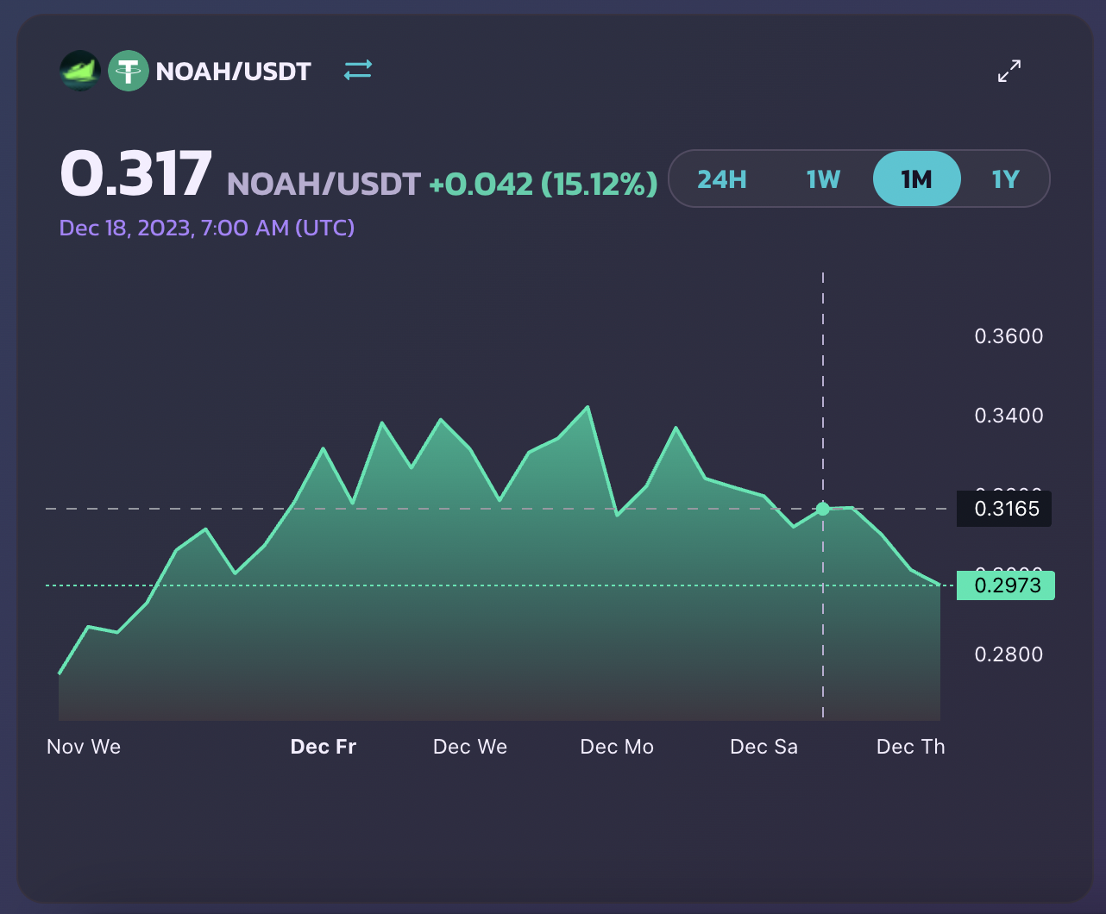
Task: Click the Dec Mo axis label
Action: [617, 747]
